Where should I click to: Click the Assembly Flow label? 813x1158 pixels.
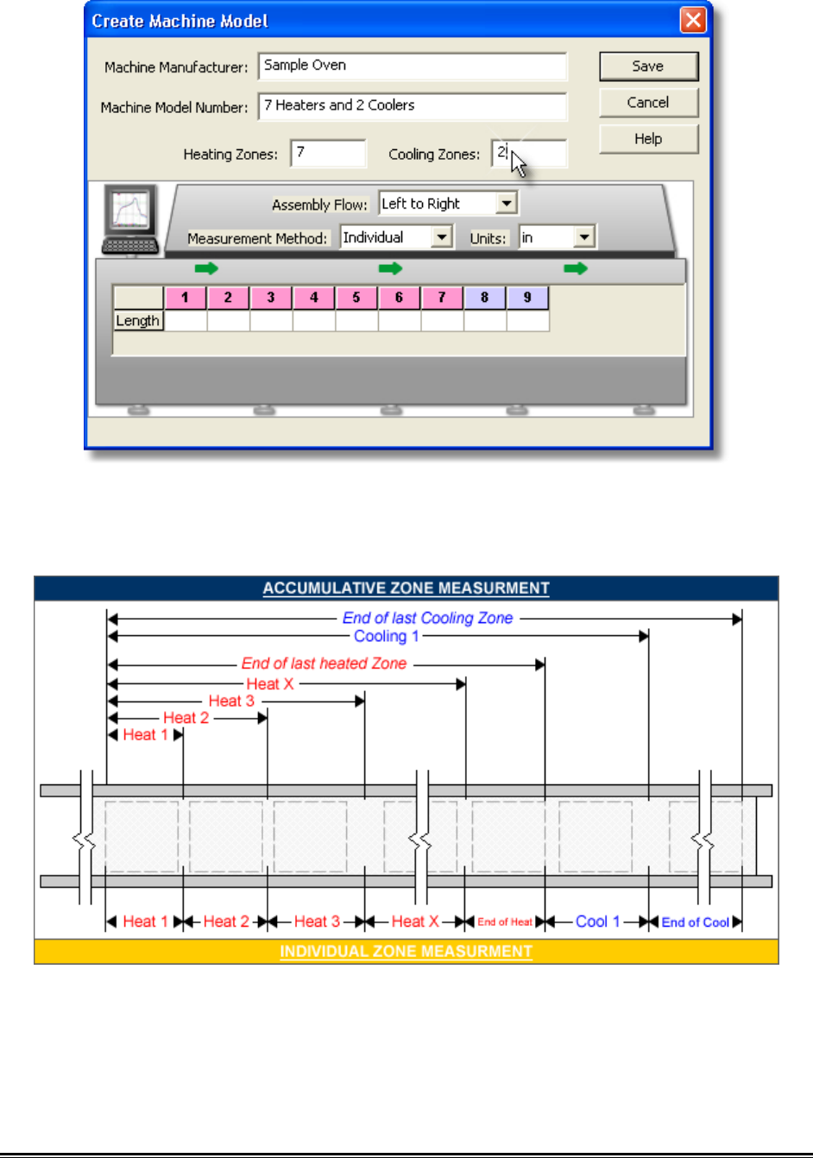click(x=319, y=205)
